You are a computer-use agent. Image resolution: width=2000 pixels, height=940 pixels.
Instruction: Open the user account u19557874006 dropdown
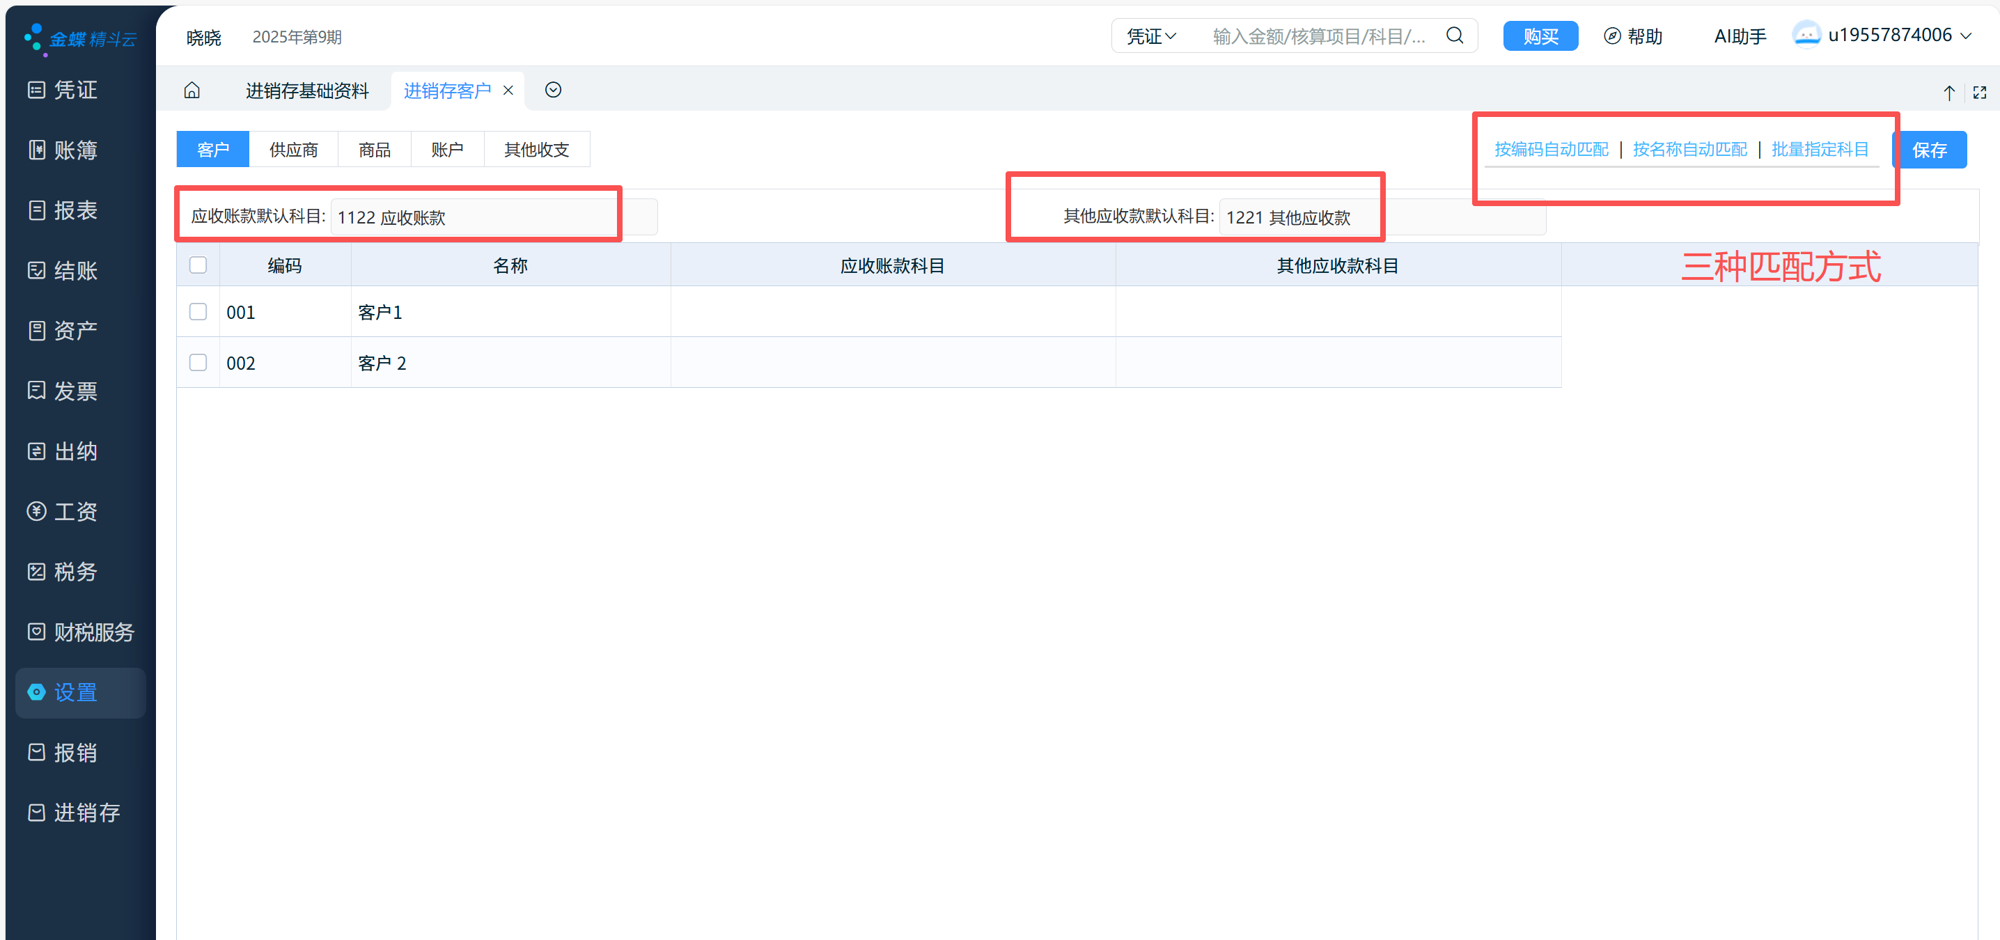pyautogui.click(x=1889, y=36)
